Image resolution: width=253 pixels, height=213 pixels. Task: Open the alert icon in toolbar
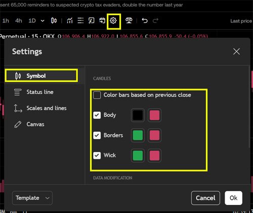[x=91, y=21]
